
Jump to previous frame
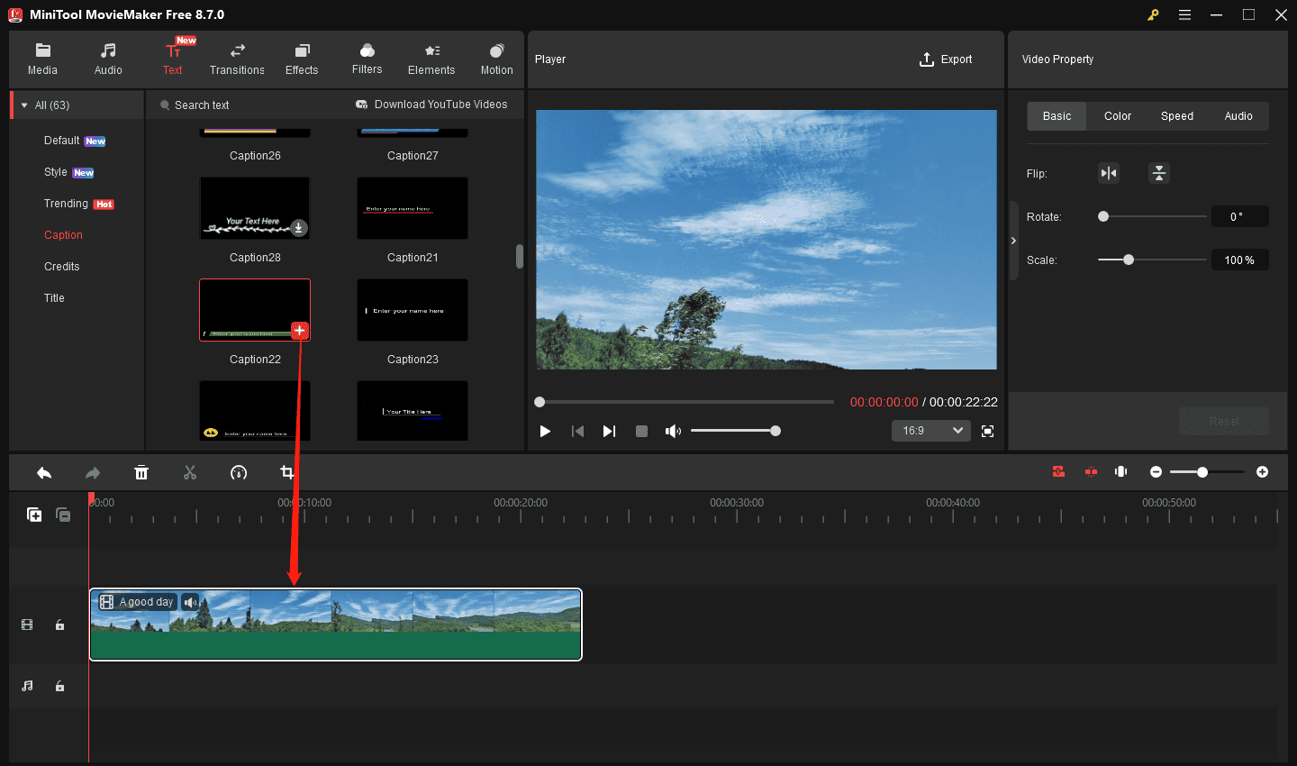[x=577, y=432]
